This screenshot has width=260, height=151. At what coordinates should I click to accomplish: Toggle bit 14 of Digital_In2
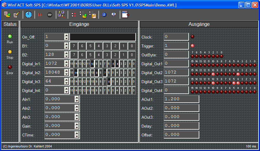[76, 73]
